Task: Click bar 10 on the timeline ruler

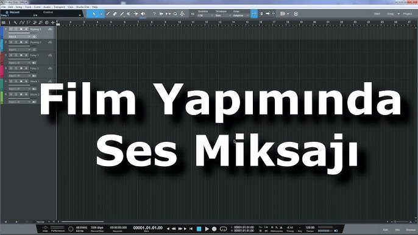Action: 179,23
